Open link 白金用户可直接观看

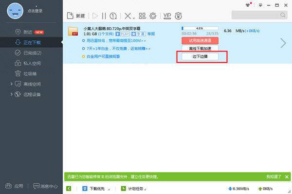click(103, 56)
